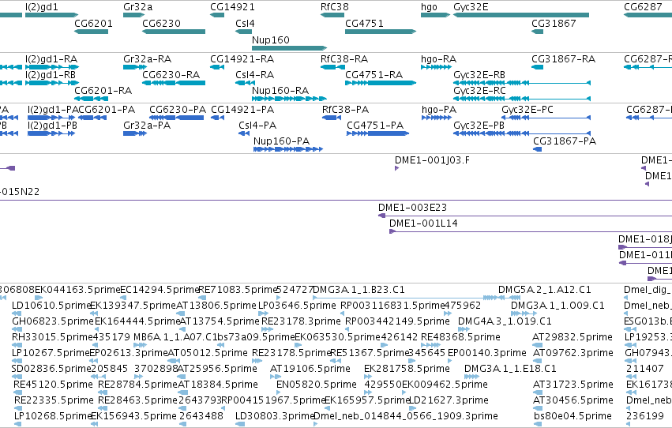Click the CG6287 gene bar
The height and width of the screenshot is (428, 672).
[x=648, y=15]
